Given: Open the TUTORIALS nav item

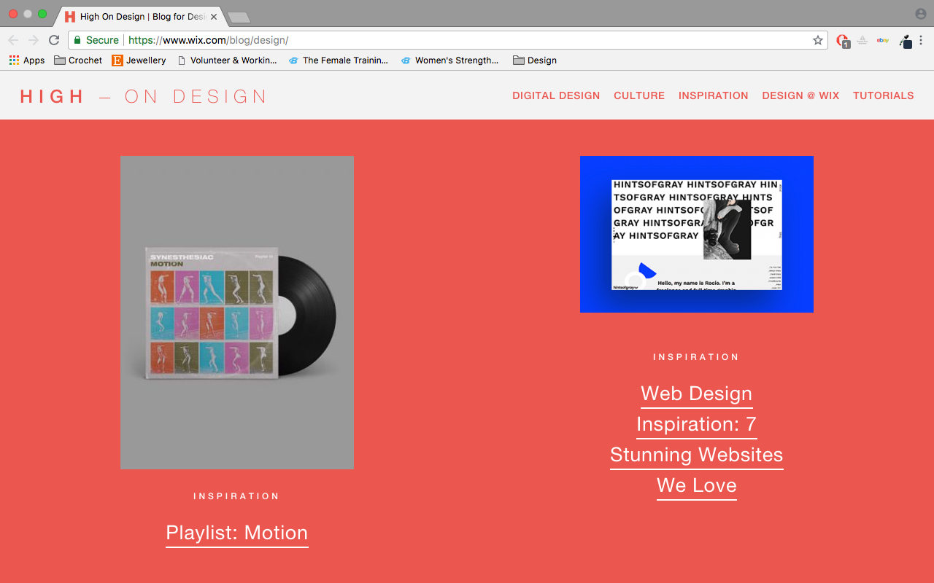Looking at the screenshot, I should click(x=884, y=95).
